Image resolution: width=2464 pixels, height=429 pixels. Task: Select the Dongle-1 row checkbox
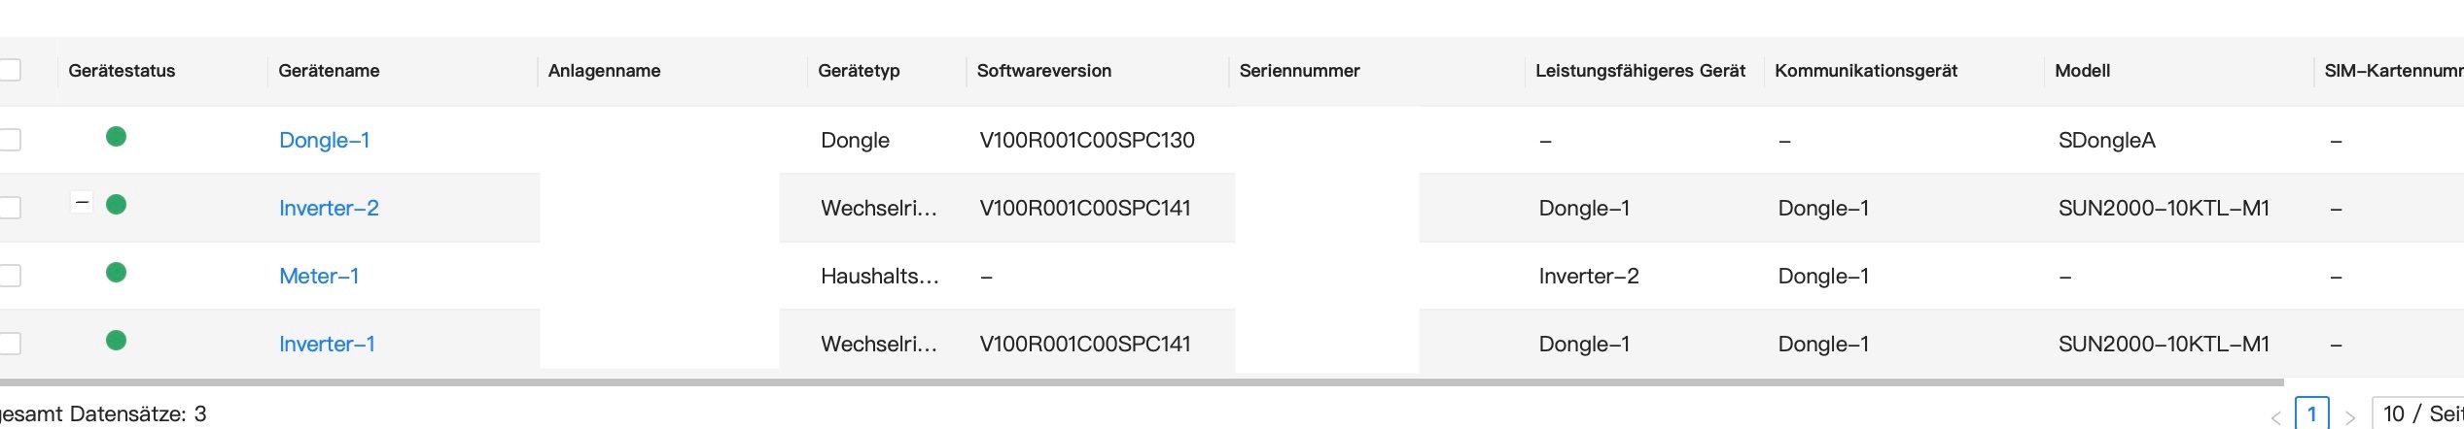click(x=10, y=140)
